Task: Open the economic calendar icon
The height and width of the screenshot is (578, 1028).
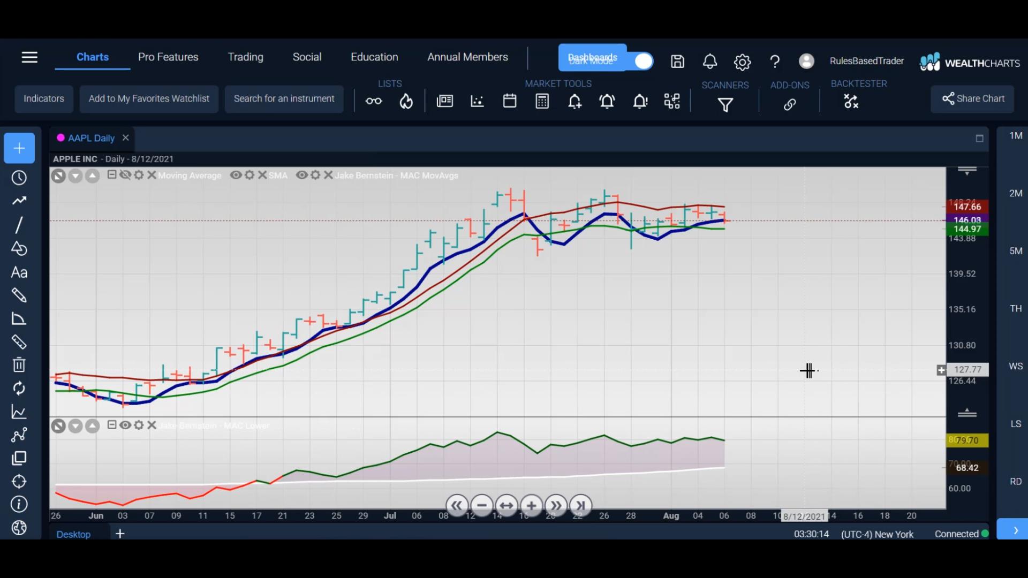Action: tap(510, 101)
